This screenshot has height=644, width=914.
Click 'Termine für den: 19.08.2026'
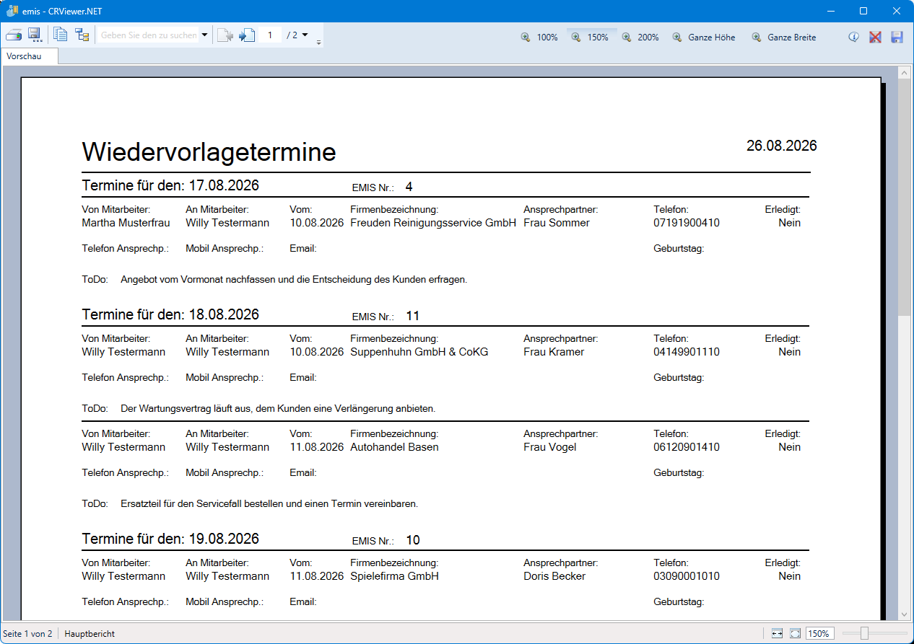170,539
